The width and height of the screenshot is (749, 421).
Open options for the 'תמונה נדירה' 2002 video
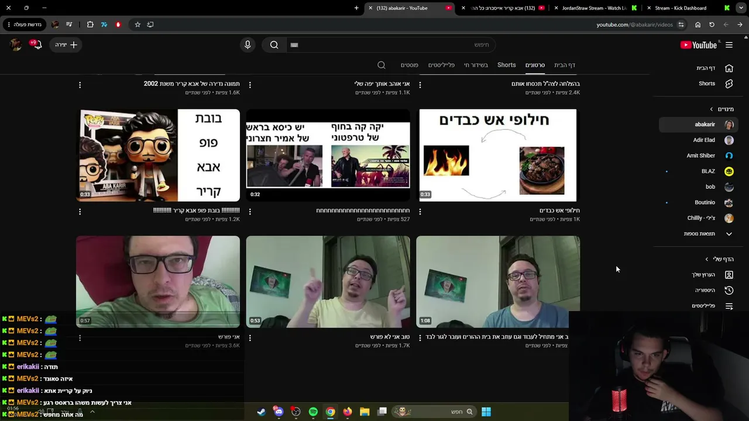(x=80, y=85)
